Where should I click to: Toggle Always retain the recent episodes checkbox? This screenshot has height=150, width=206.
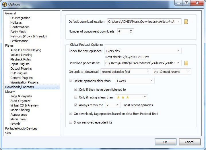[76, 105]
